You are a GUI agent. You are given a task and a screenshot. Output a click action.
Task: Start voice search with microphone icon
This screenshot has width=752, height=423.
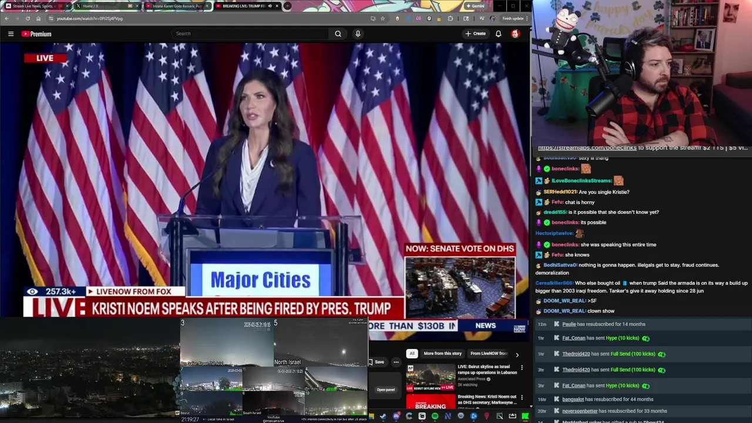358,33
